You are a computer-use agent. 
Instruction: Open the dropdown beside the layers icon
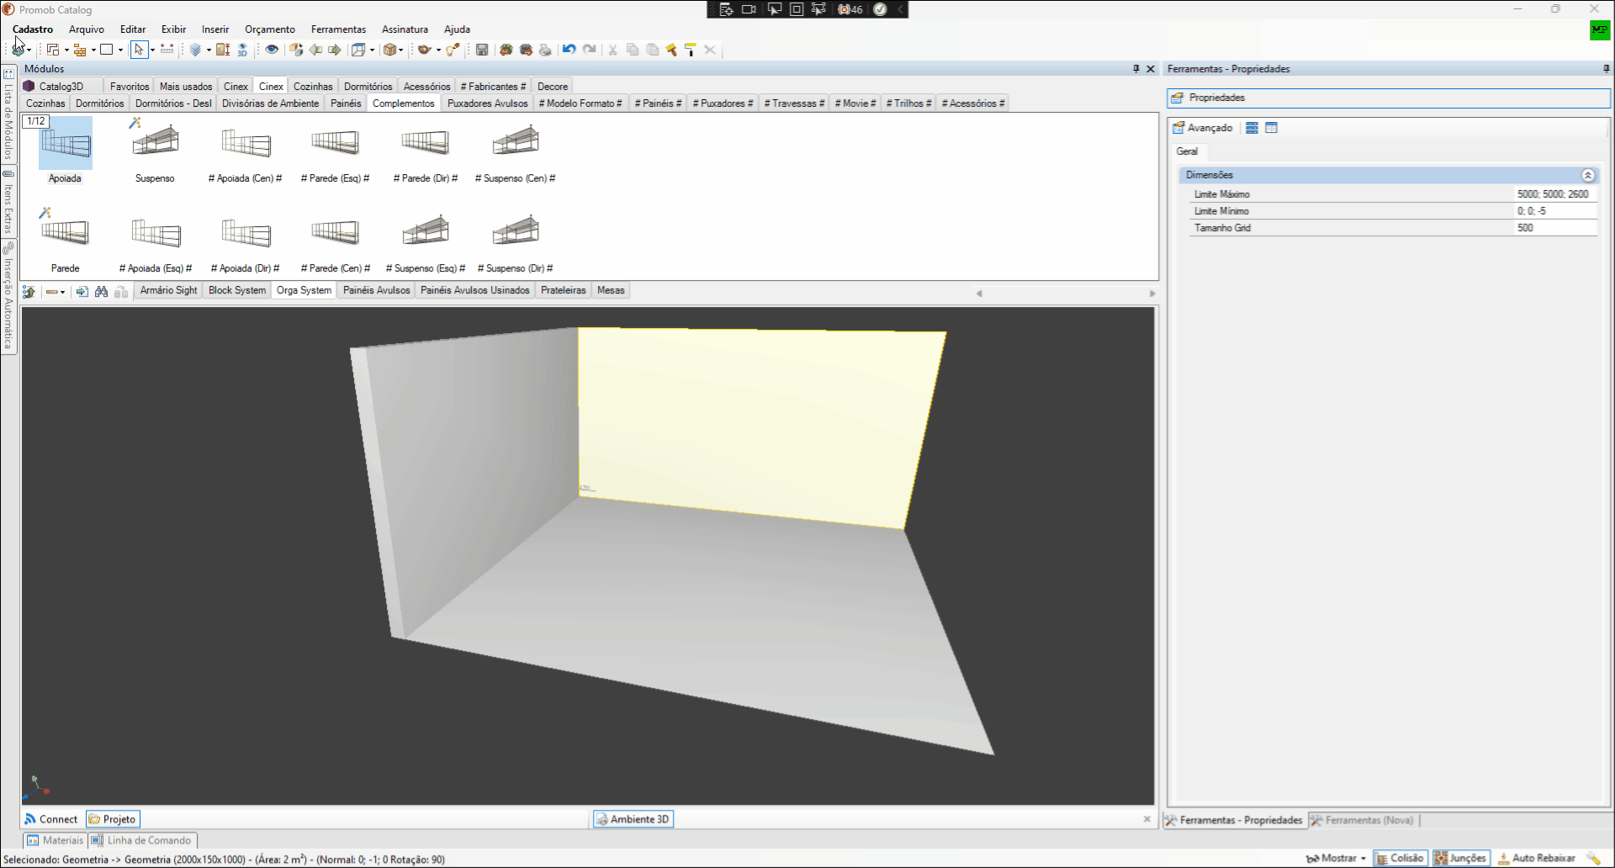[209, 50]
